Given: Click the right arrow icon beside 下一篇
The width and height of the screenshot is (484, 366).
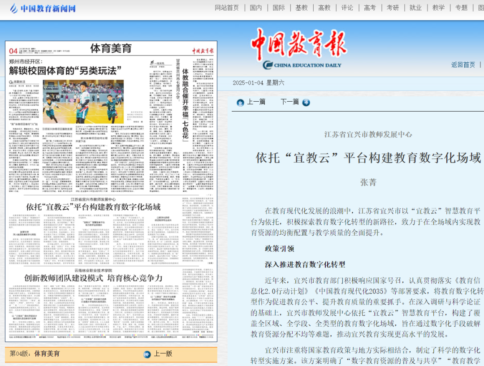Looking at the screenshot, I should 306,103.
